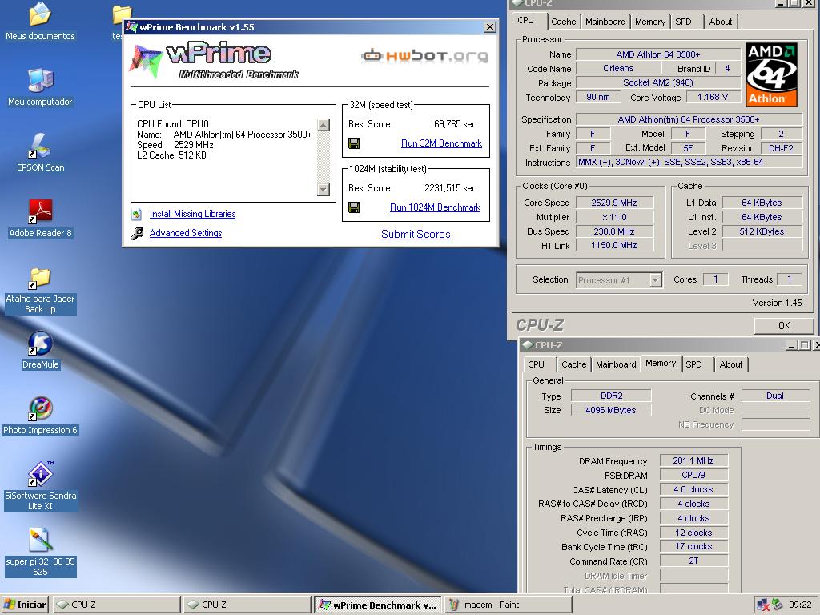Run 1024M Benchmark link
The height and width of the screenshot is (615, 820).
[435, 207]
